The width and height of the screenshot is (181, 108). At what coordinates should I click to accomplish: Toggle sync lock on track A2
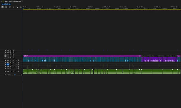(11, 62)
